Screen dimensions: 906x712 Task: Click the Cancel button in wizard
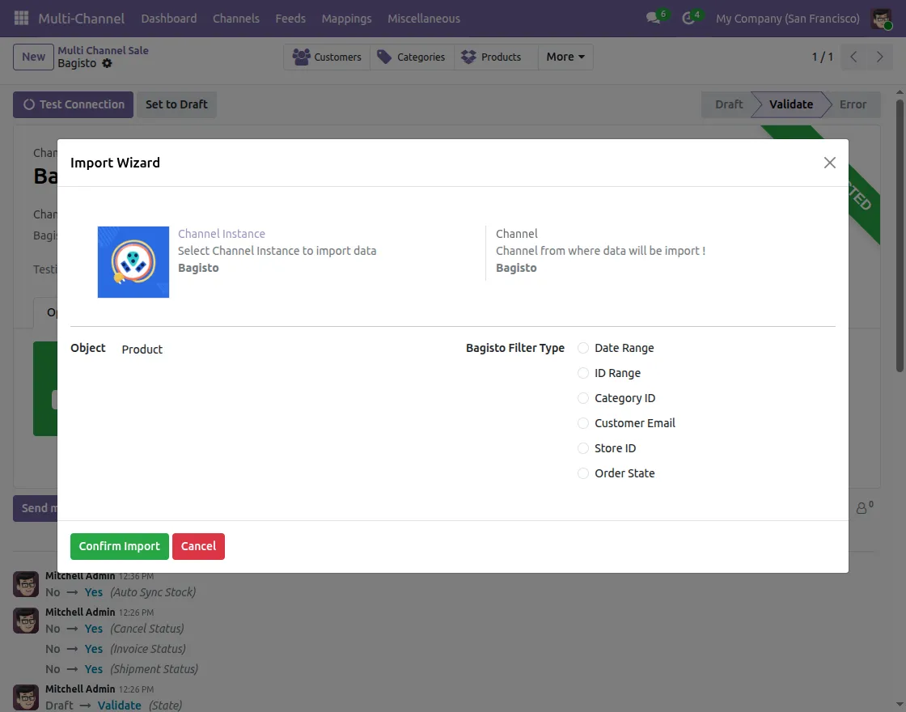[x=198, y=547]
